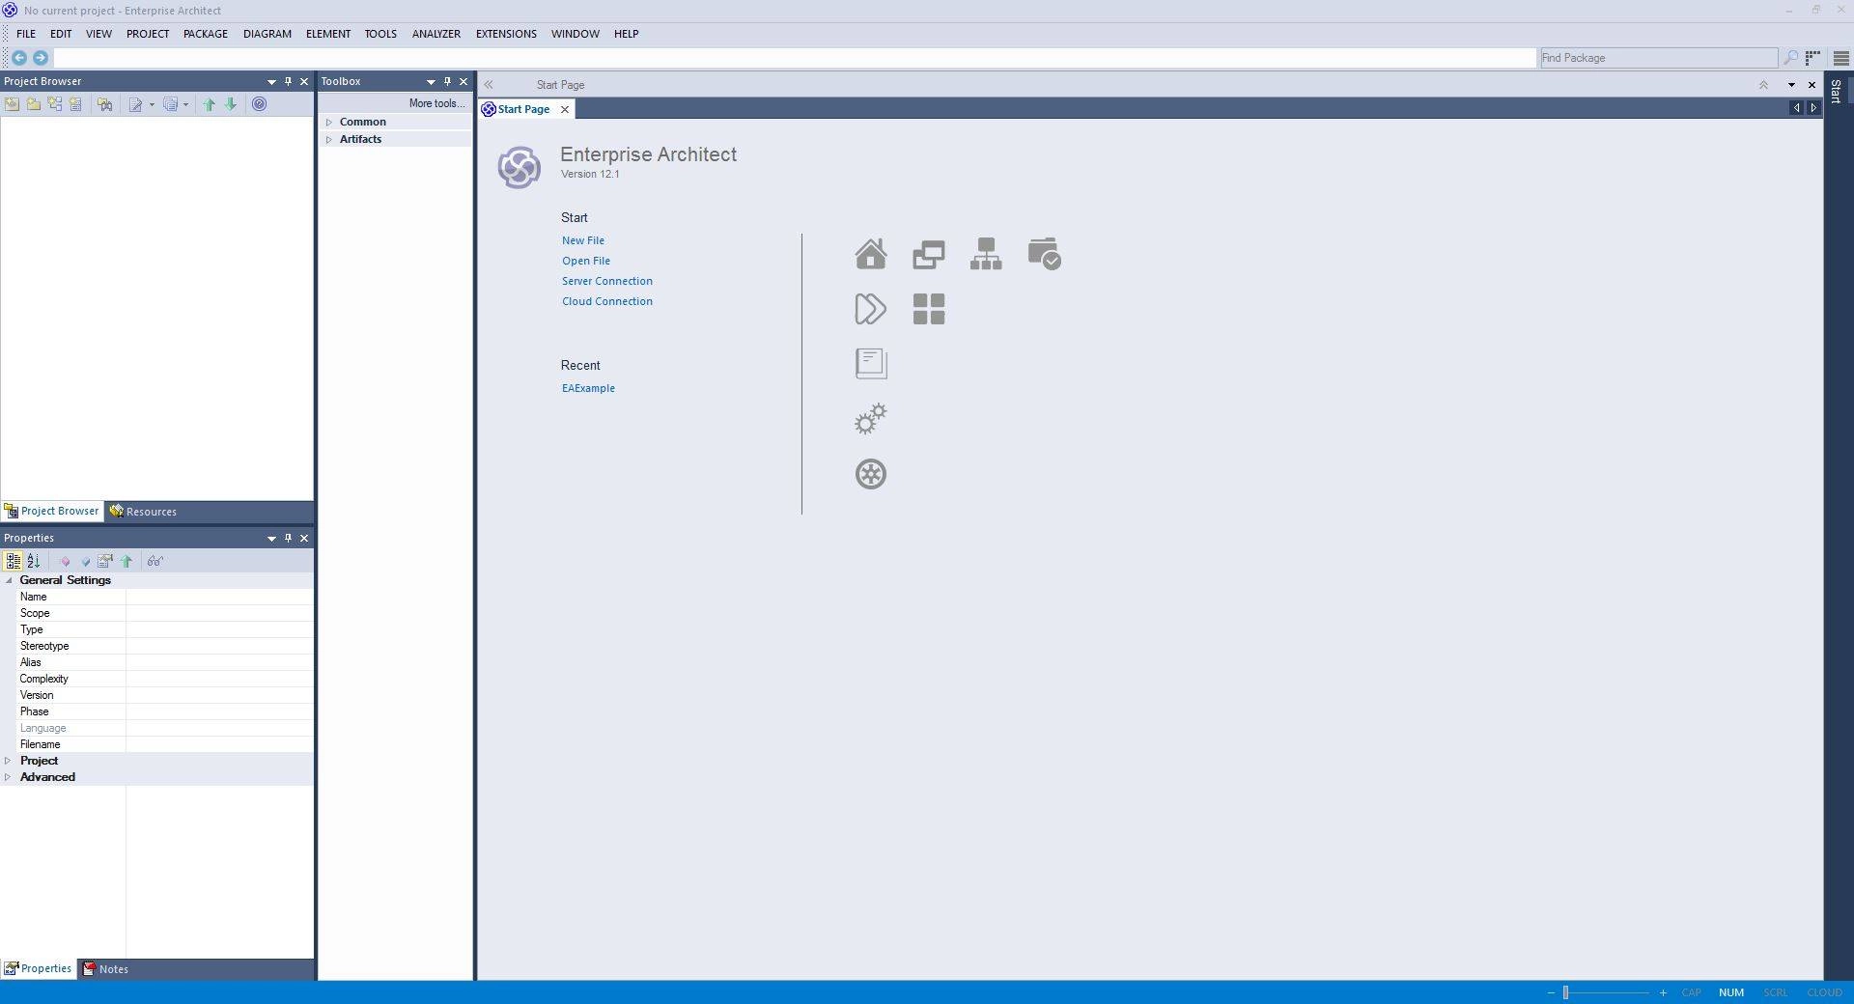Switch to the Resources tab
The width and height of the screenshot is (1854, 1004).
tap(143, 512)
